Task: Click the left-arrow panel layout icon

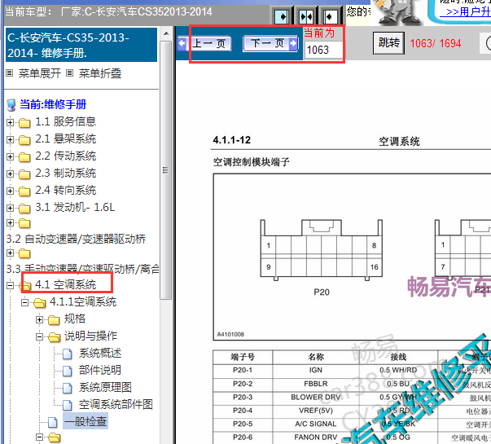Action: (330, 16)
